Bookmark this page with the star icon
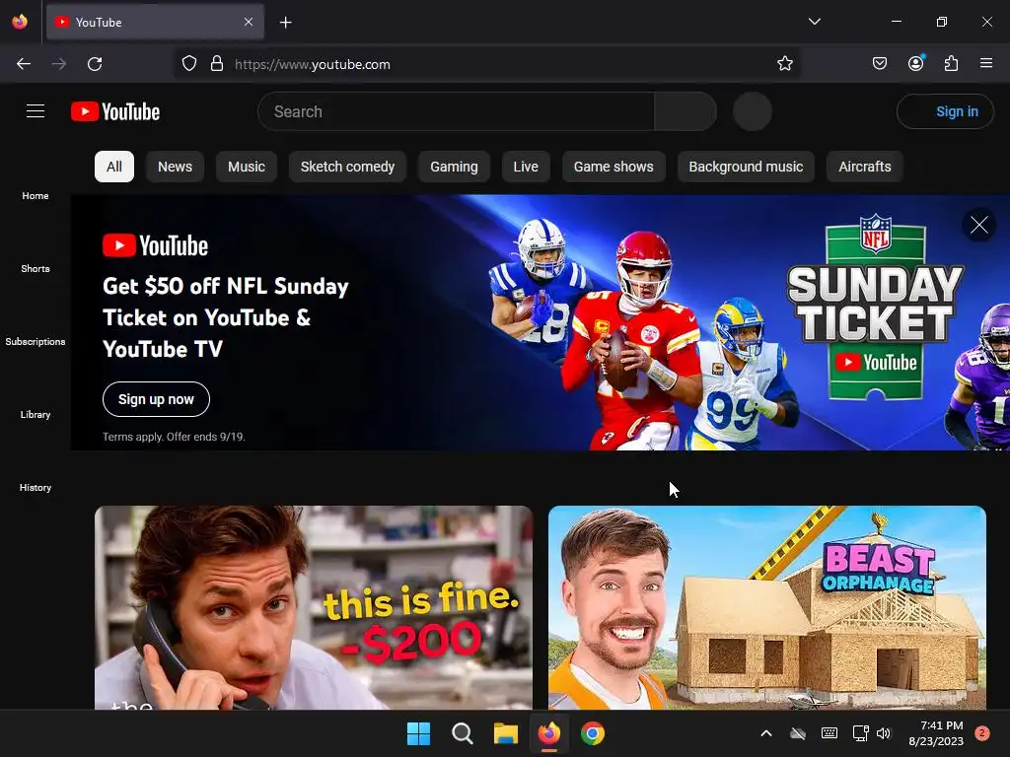The width and height of the screenshot is (1010, 757). coord(784,64)
